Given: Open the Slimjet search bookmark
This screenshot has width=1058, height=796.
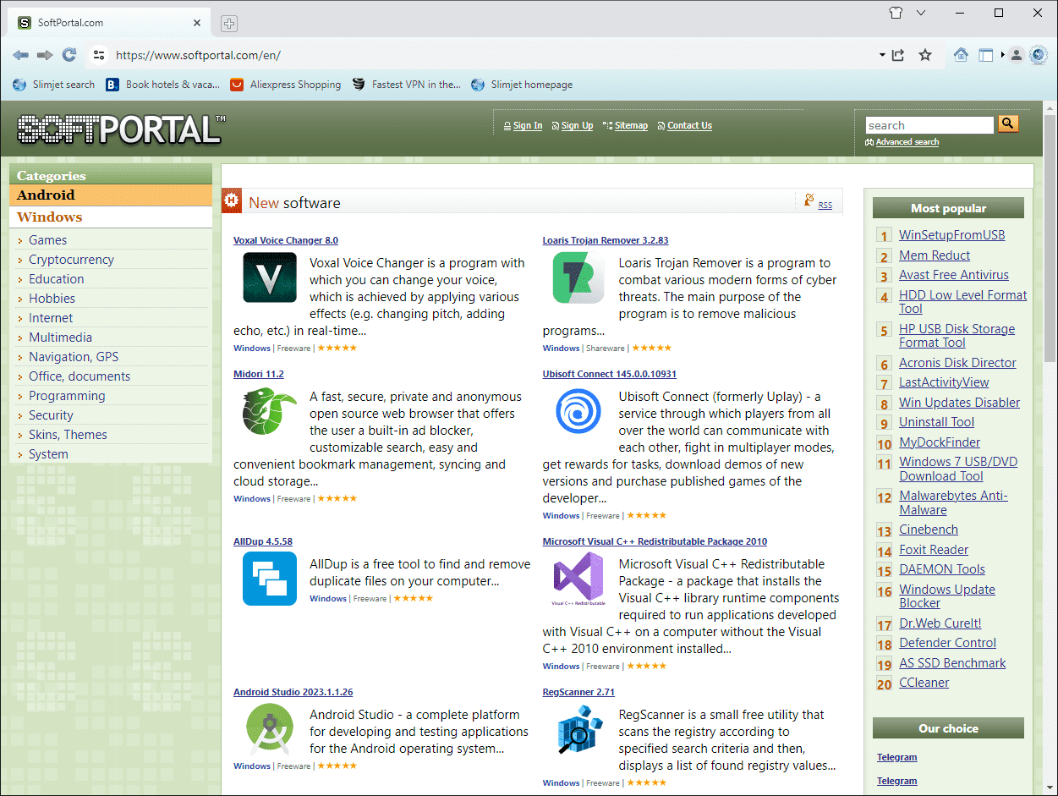Looking at the screenshot, I should pos(54,85).
